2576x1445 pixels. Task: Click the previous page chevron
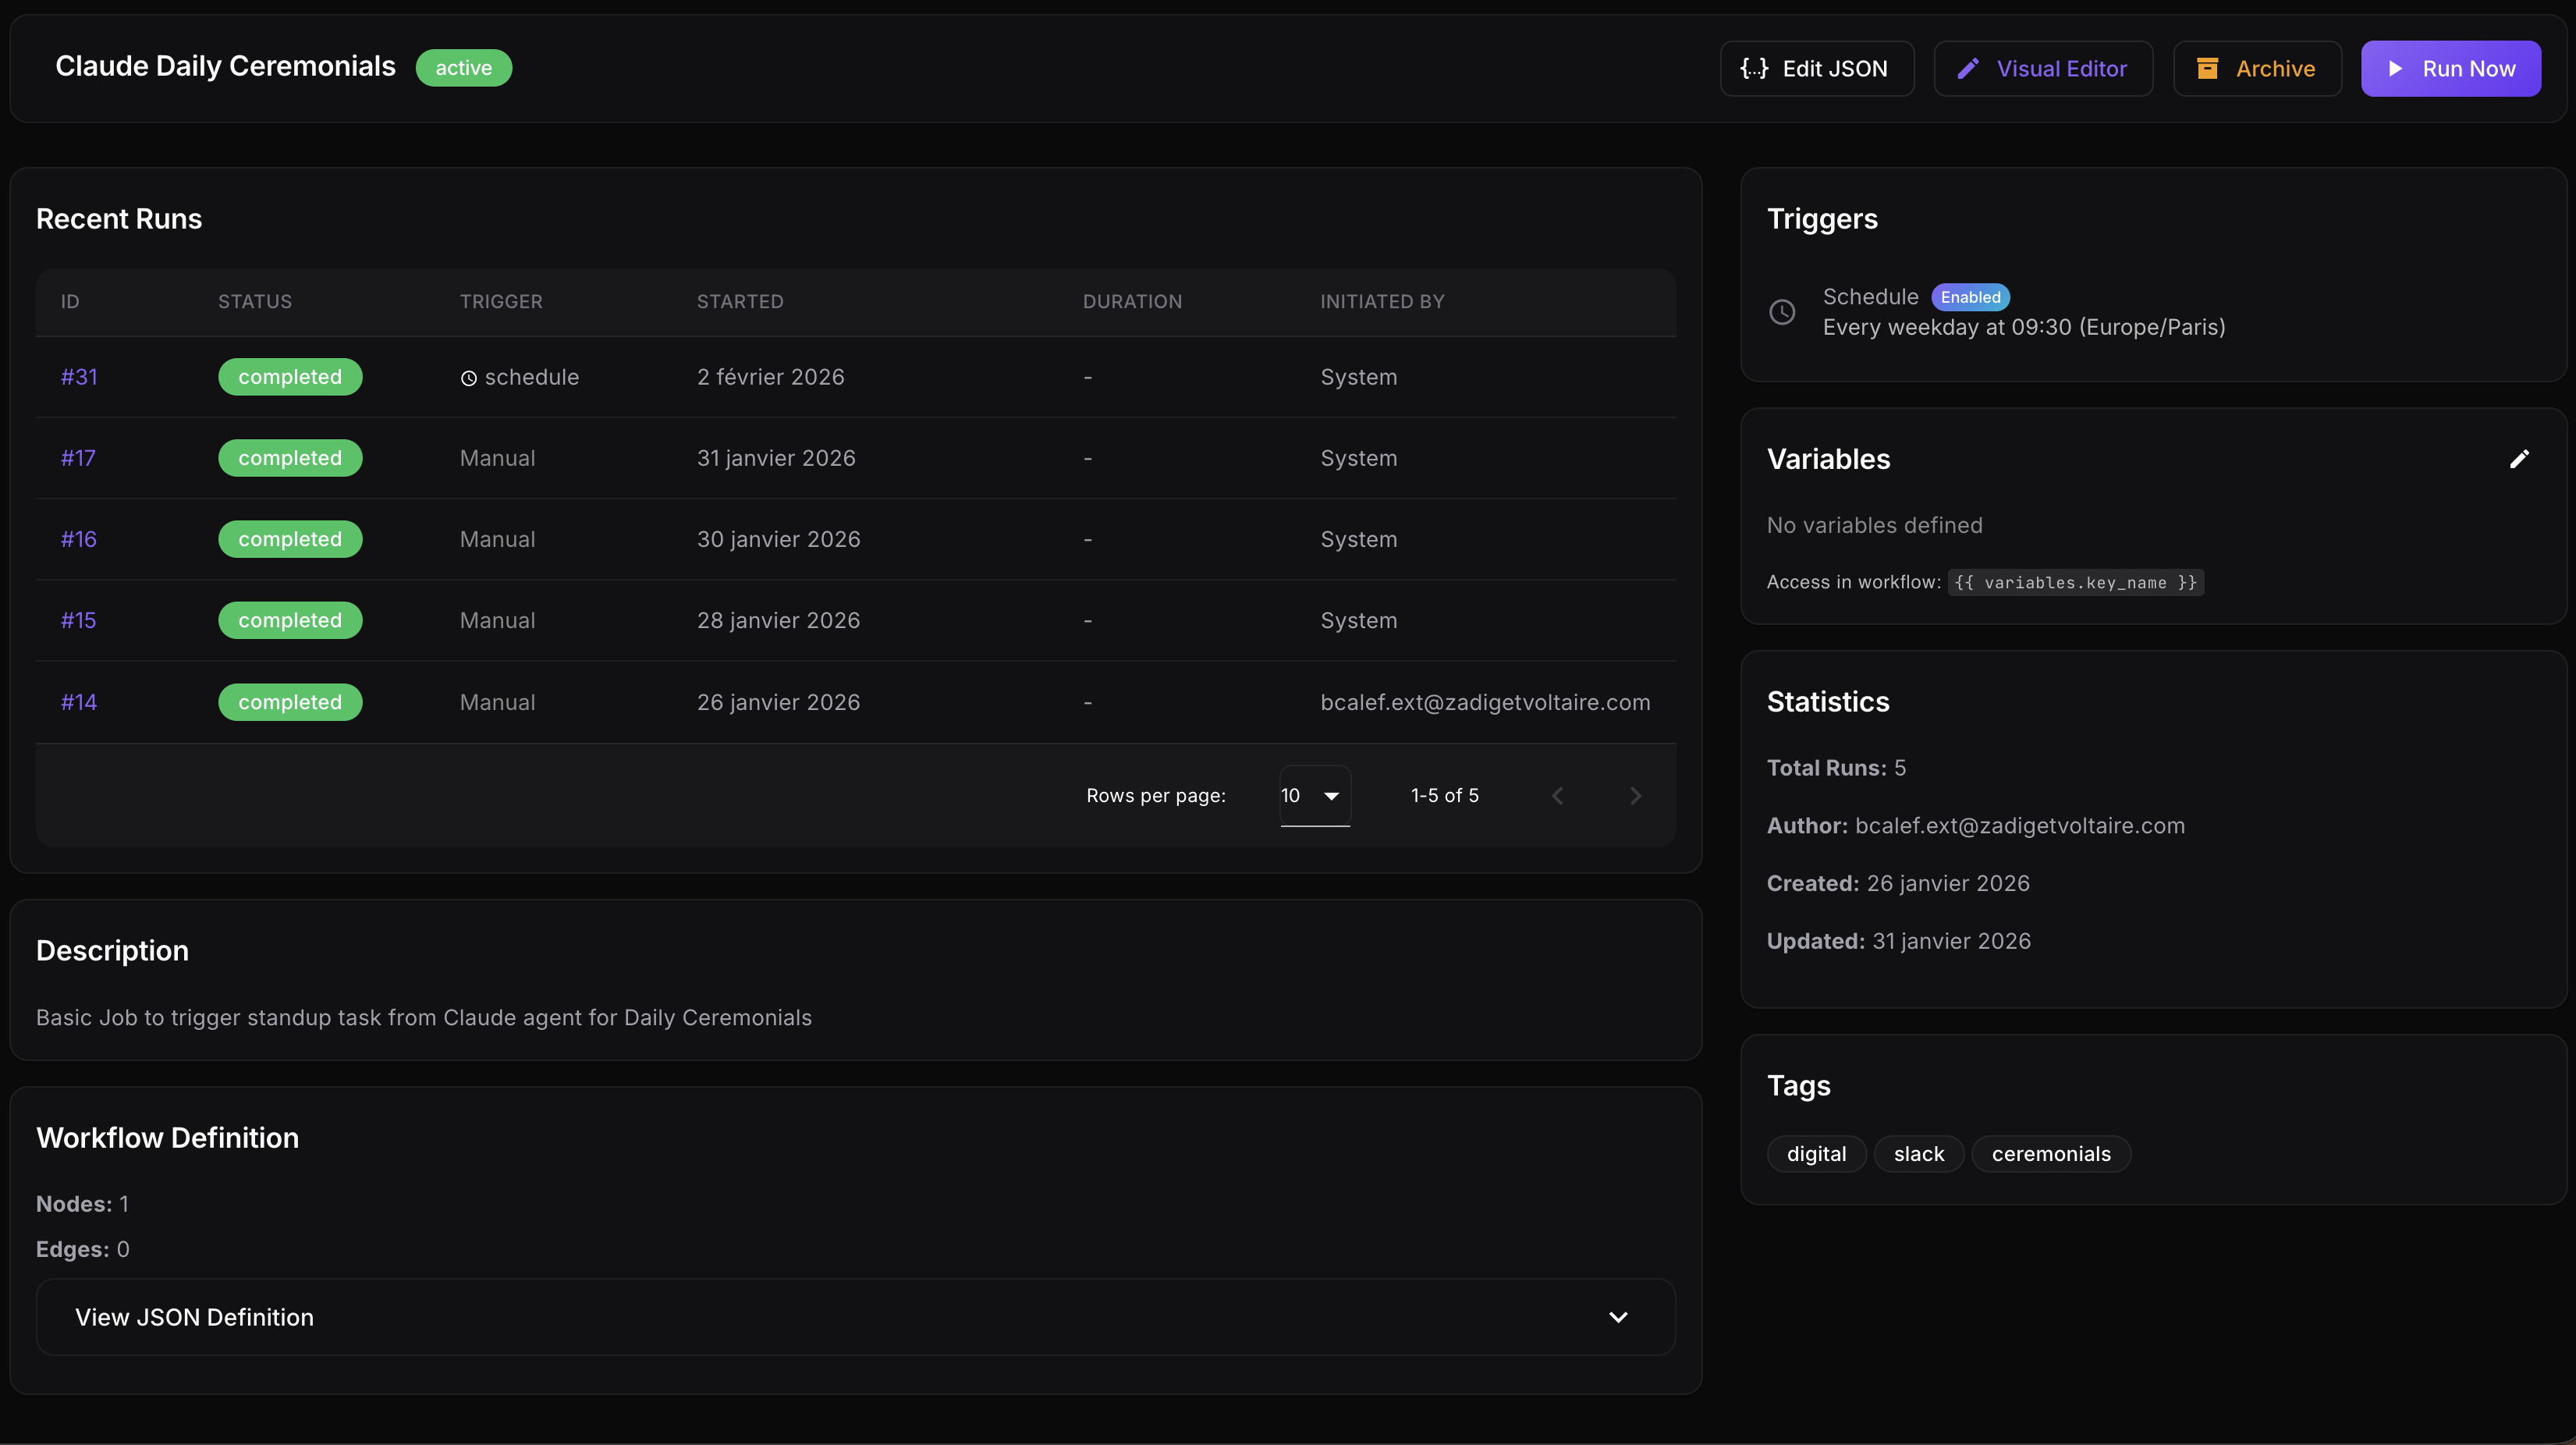(x=1557, y=795)
